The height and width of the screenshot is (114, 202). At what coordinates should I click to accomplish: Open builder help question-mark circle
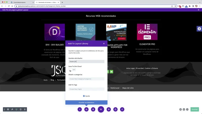187,109
